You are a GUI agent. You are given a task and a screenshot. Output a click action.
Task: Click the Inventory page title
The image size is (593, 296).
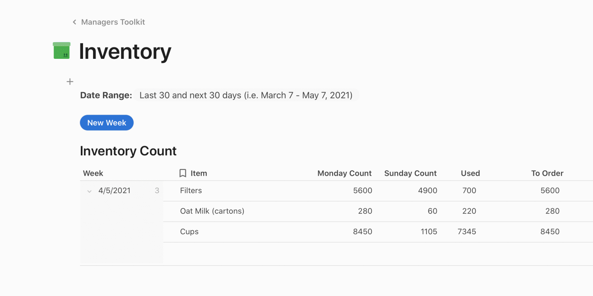125,51
